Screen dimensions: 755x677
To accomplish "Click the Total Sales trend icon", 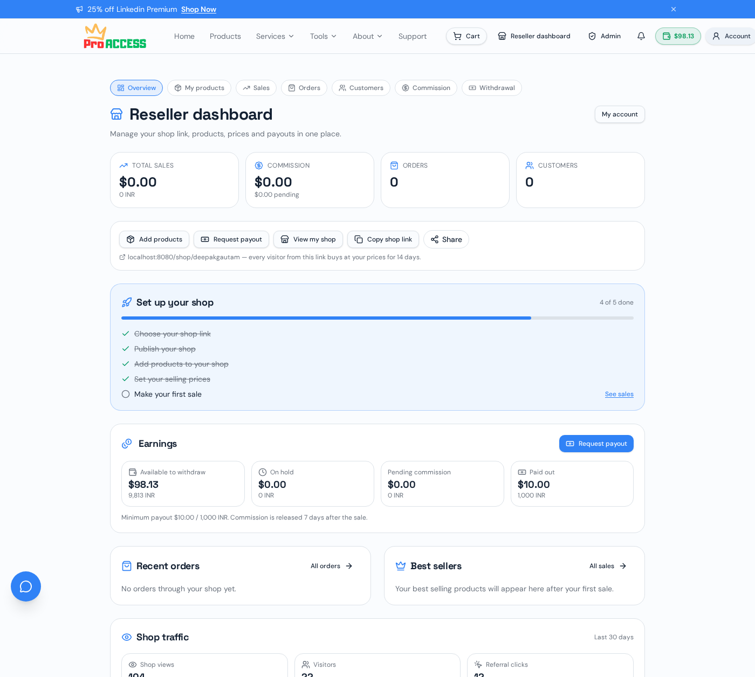I will pos(123,165).
